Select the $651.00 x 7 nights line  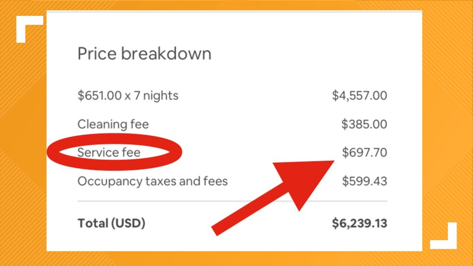[128, 95]
